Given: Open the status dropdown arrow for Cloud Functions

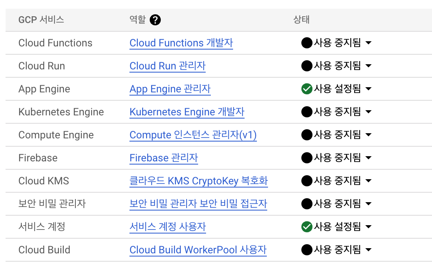Looking at the screenshot, I should pyautogui.click(x=368, y=43).
